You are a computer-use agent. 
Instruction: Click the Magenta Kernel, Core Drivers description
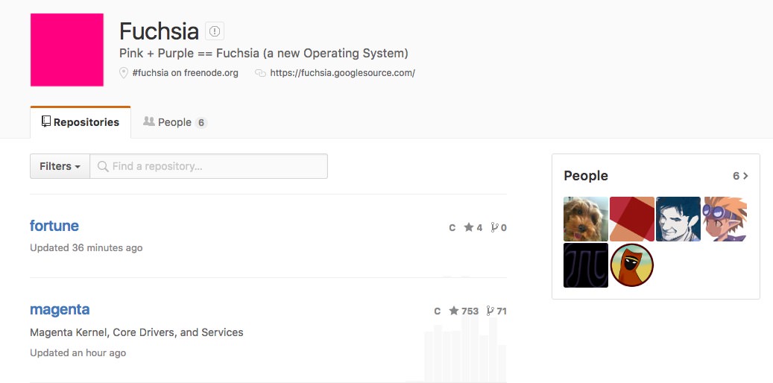point(136,332)
